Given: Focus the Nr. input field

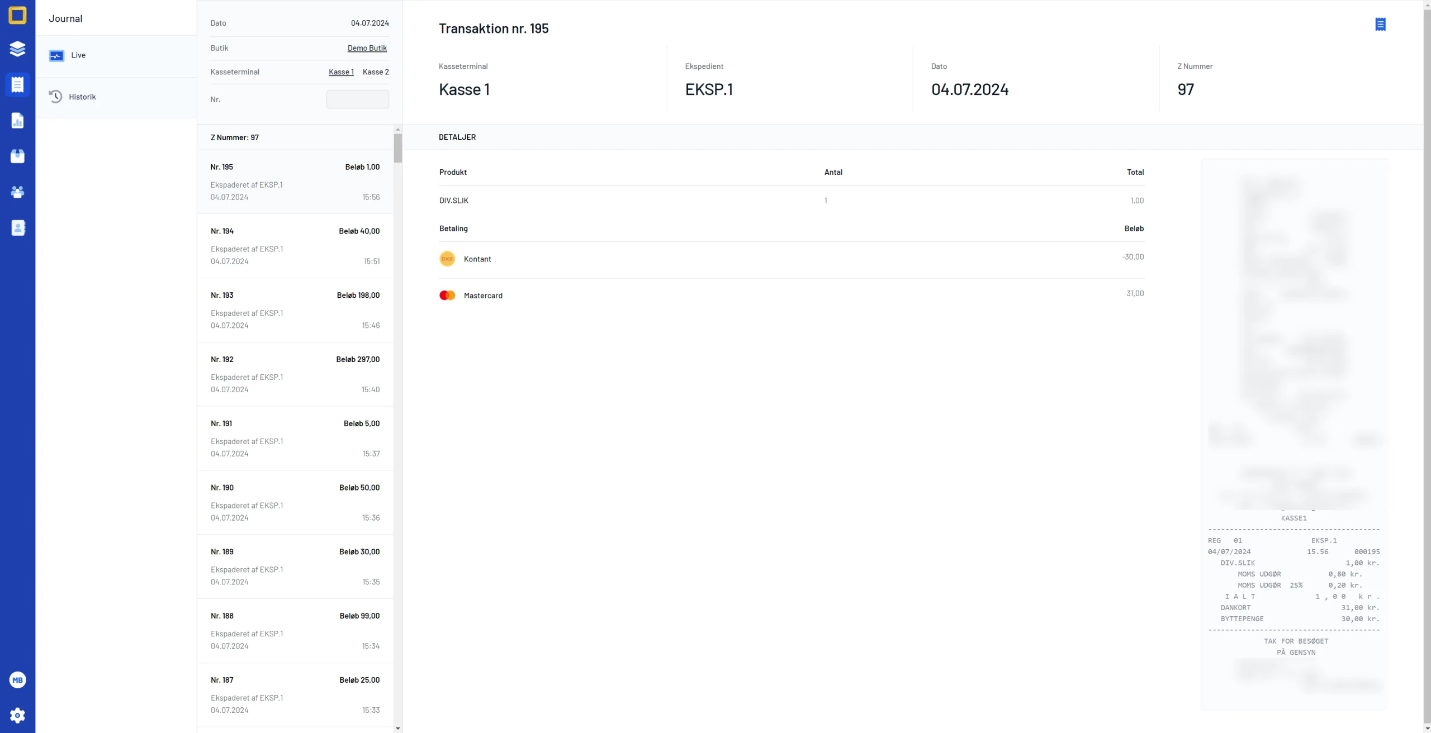Looking at the screenshot, I should point(358,99).
